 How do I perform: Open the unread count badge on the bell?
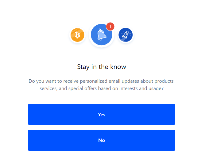(x=110, y=27)
